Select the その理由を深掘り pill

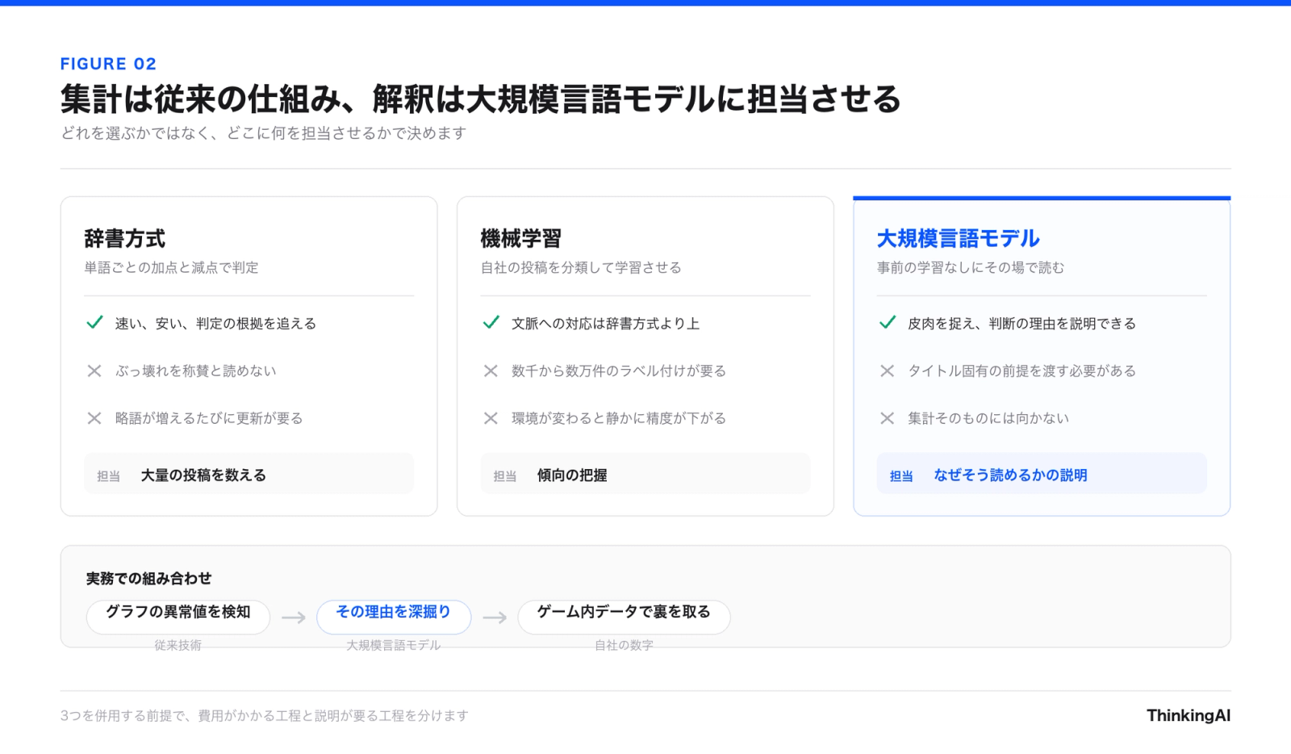(x=394, y=617)
